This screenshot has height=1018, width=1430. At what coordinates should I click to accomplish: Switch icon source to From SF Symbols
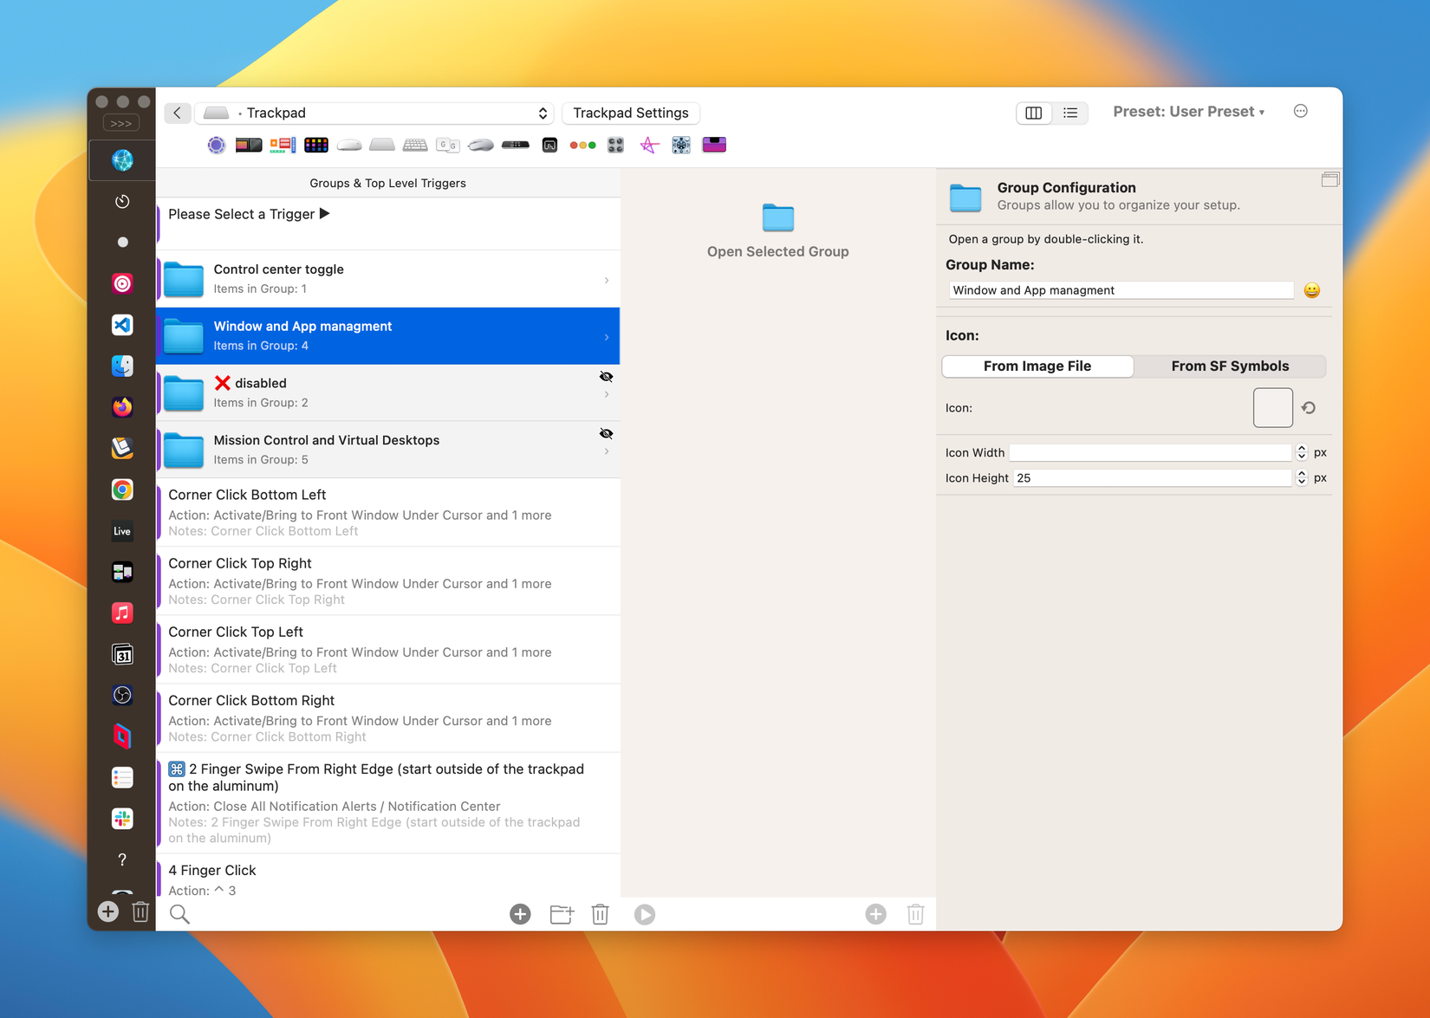(x=1230, y=366)
